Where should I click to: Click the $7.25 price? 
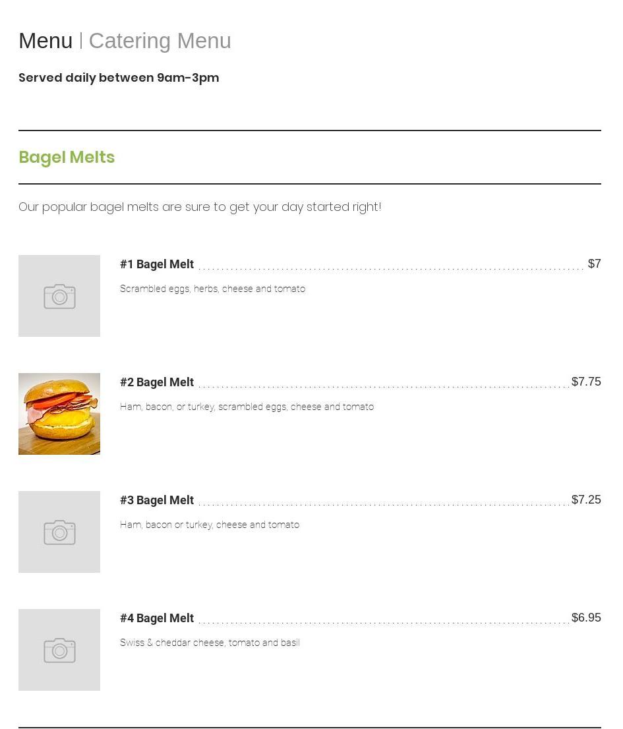(586, 500)
